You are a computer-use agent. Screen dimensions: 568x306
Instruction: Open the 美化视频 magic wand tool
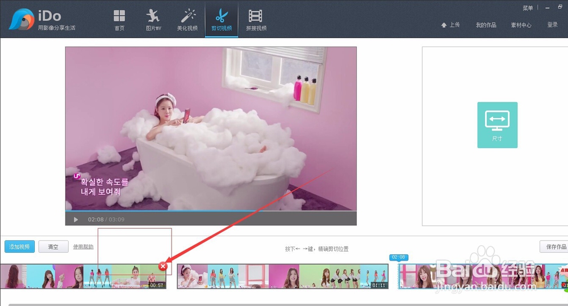187,20
